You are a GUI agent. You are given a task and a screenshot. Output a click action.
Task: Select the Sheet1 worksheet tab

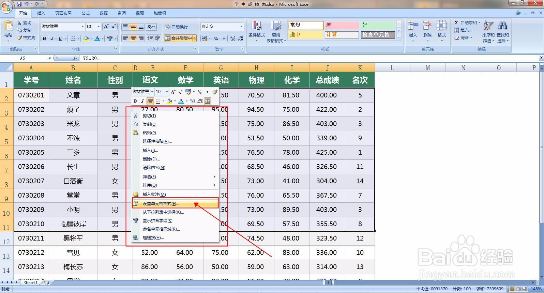(x=30, y=283)
